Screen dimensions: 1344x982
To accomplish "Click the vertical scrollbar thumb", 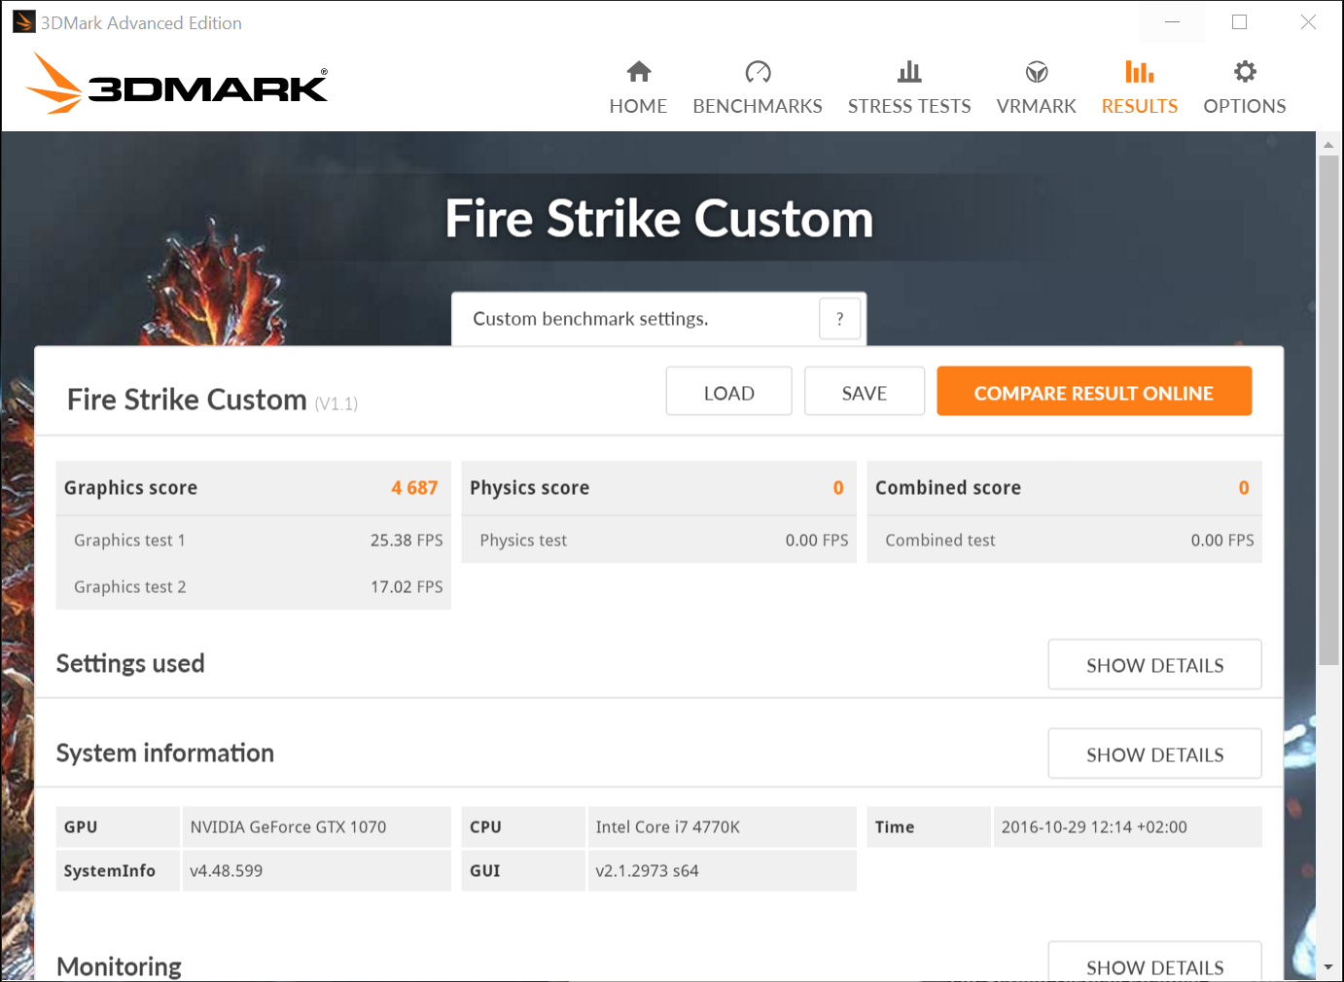I will click(1328, 410).
